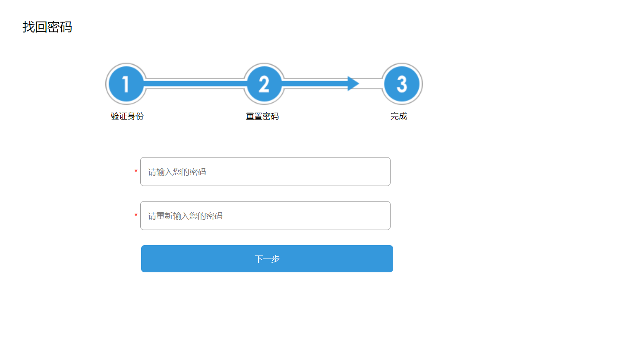Screen dimensions: 640x350
Task: Select the 重置密码 step label
Action: 262,117
